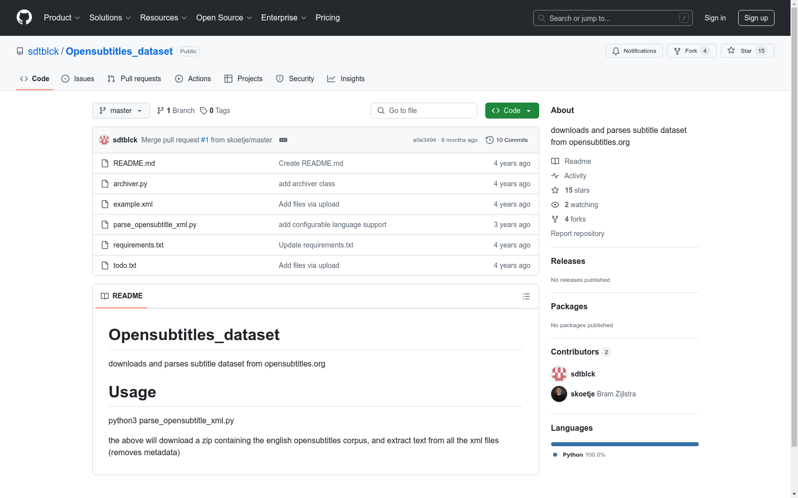Switch to the Security tab
This screenshot has height=498, width=798.
295,79
